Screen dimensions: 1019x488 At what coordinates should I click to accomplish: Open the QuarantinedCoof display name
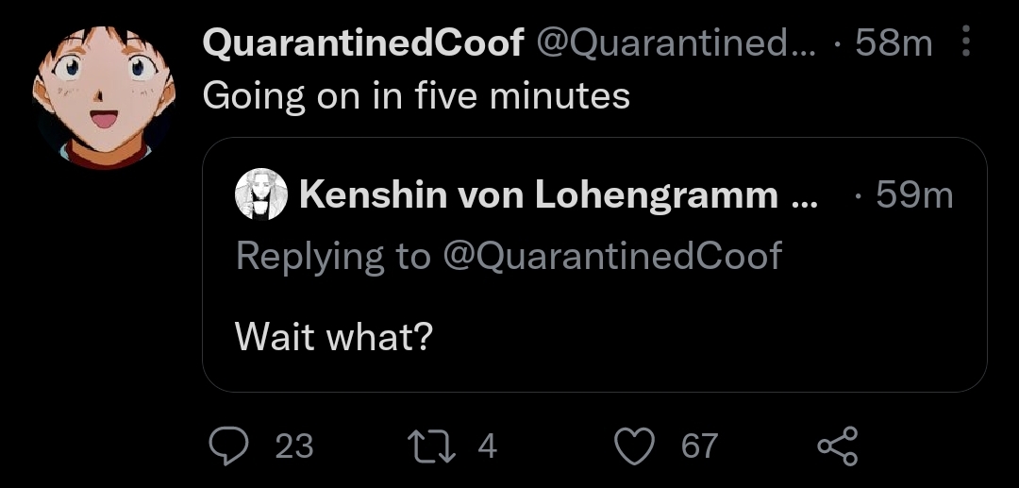click(x=363, y=43)
